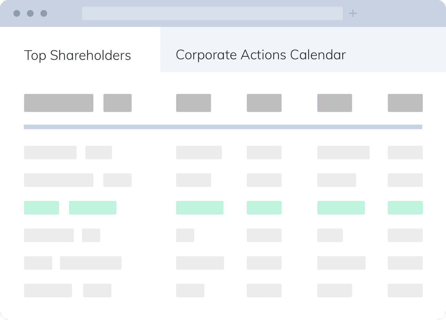Select the leftmost green highlighted cell
The height and width of the screenshot is (320, 446).
[x=42, y=208]
